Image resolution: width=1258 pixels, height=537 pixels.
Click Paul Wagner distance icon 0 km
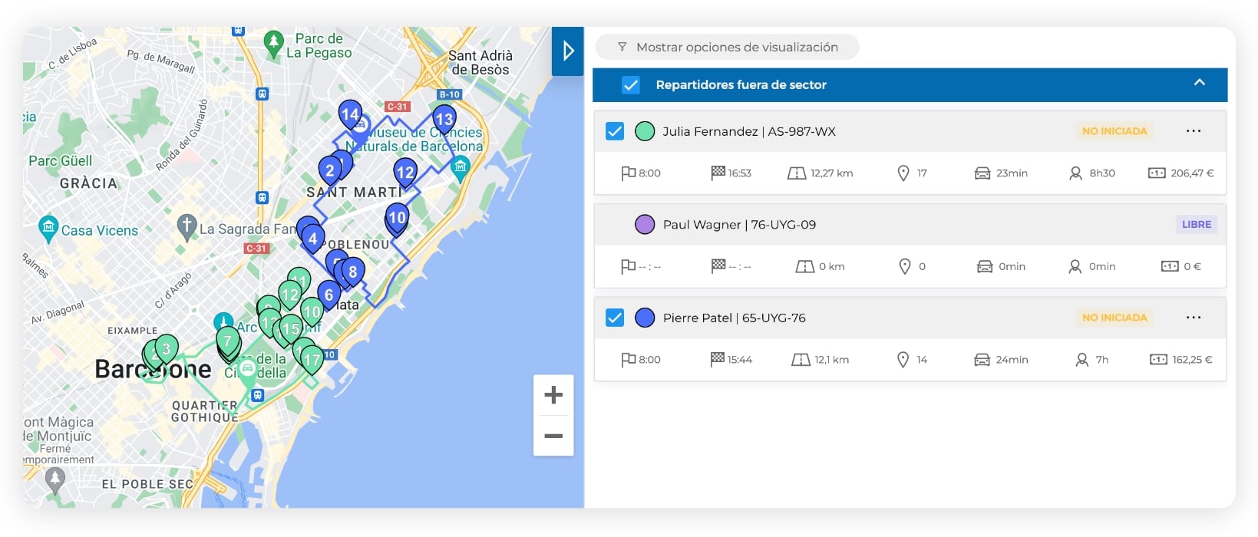[x=805, y=267]
